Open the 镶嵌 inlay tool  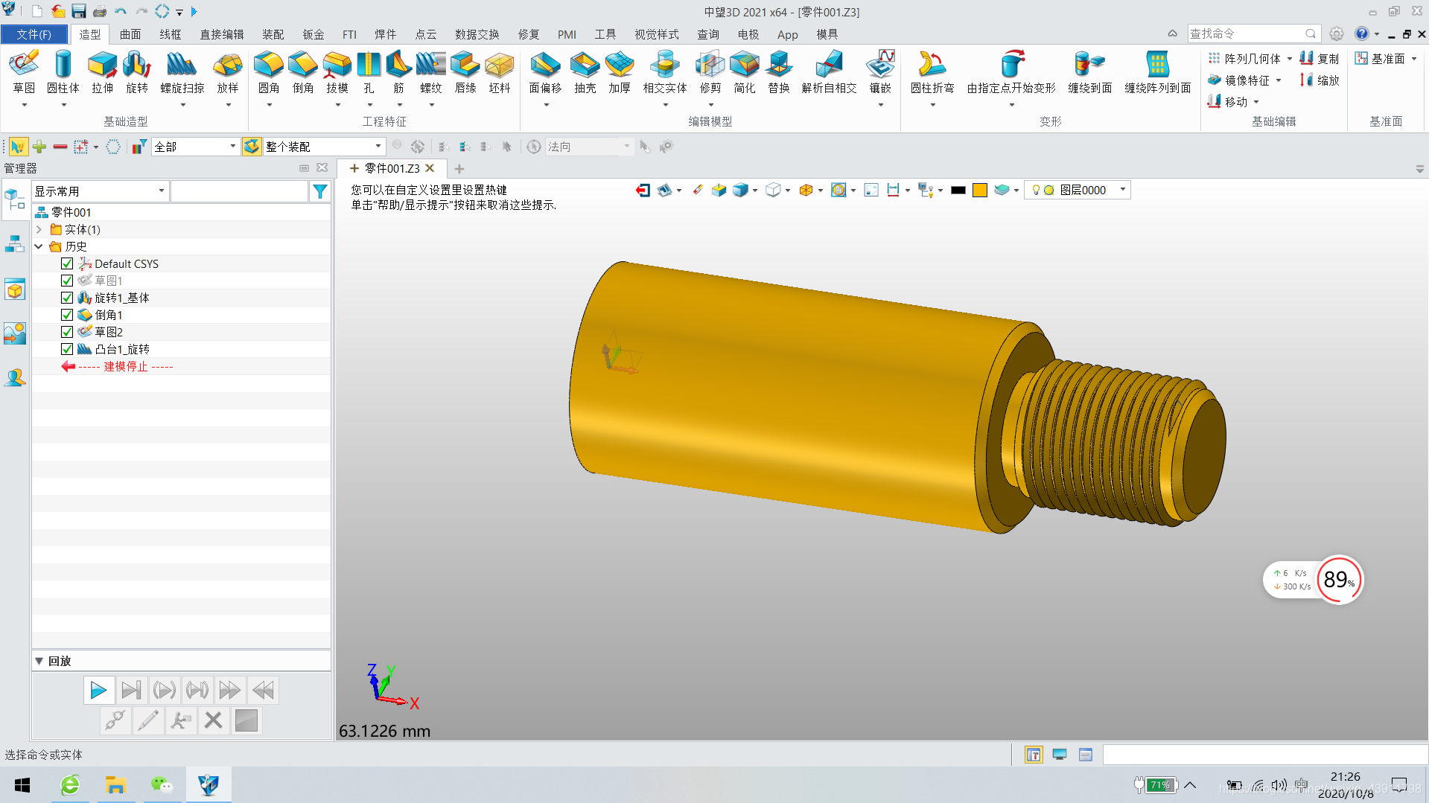[881, 72]
